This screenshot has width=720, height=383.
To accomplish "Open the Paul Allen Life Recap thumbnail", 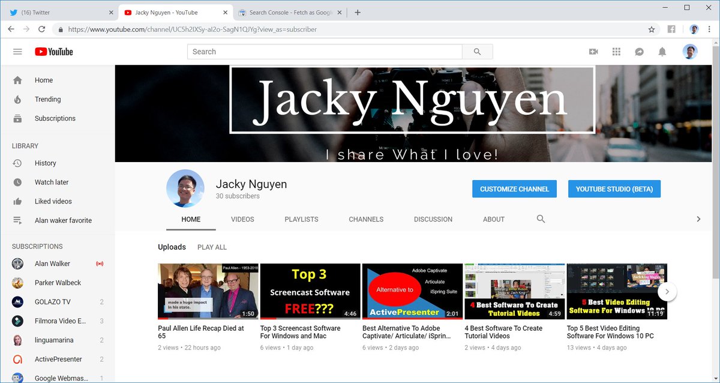I will [208, 291].
